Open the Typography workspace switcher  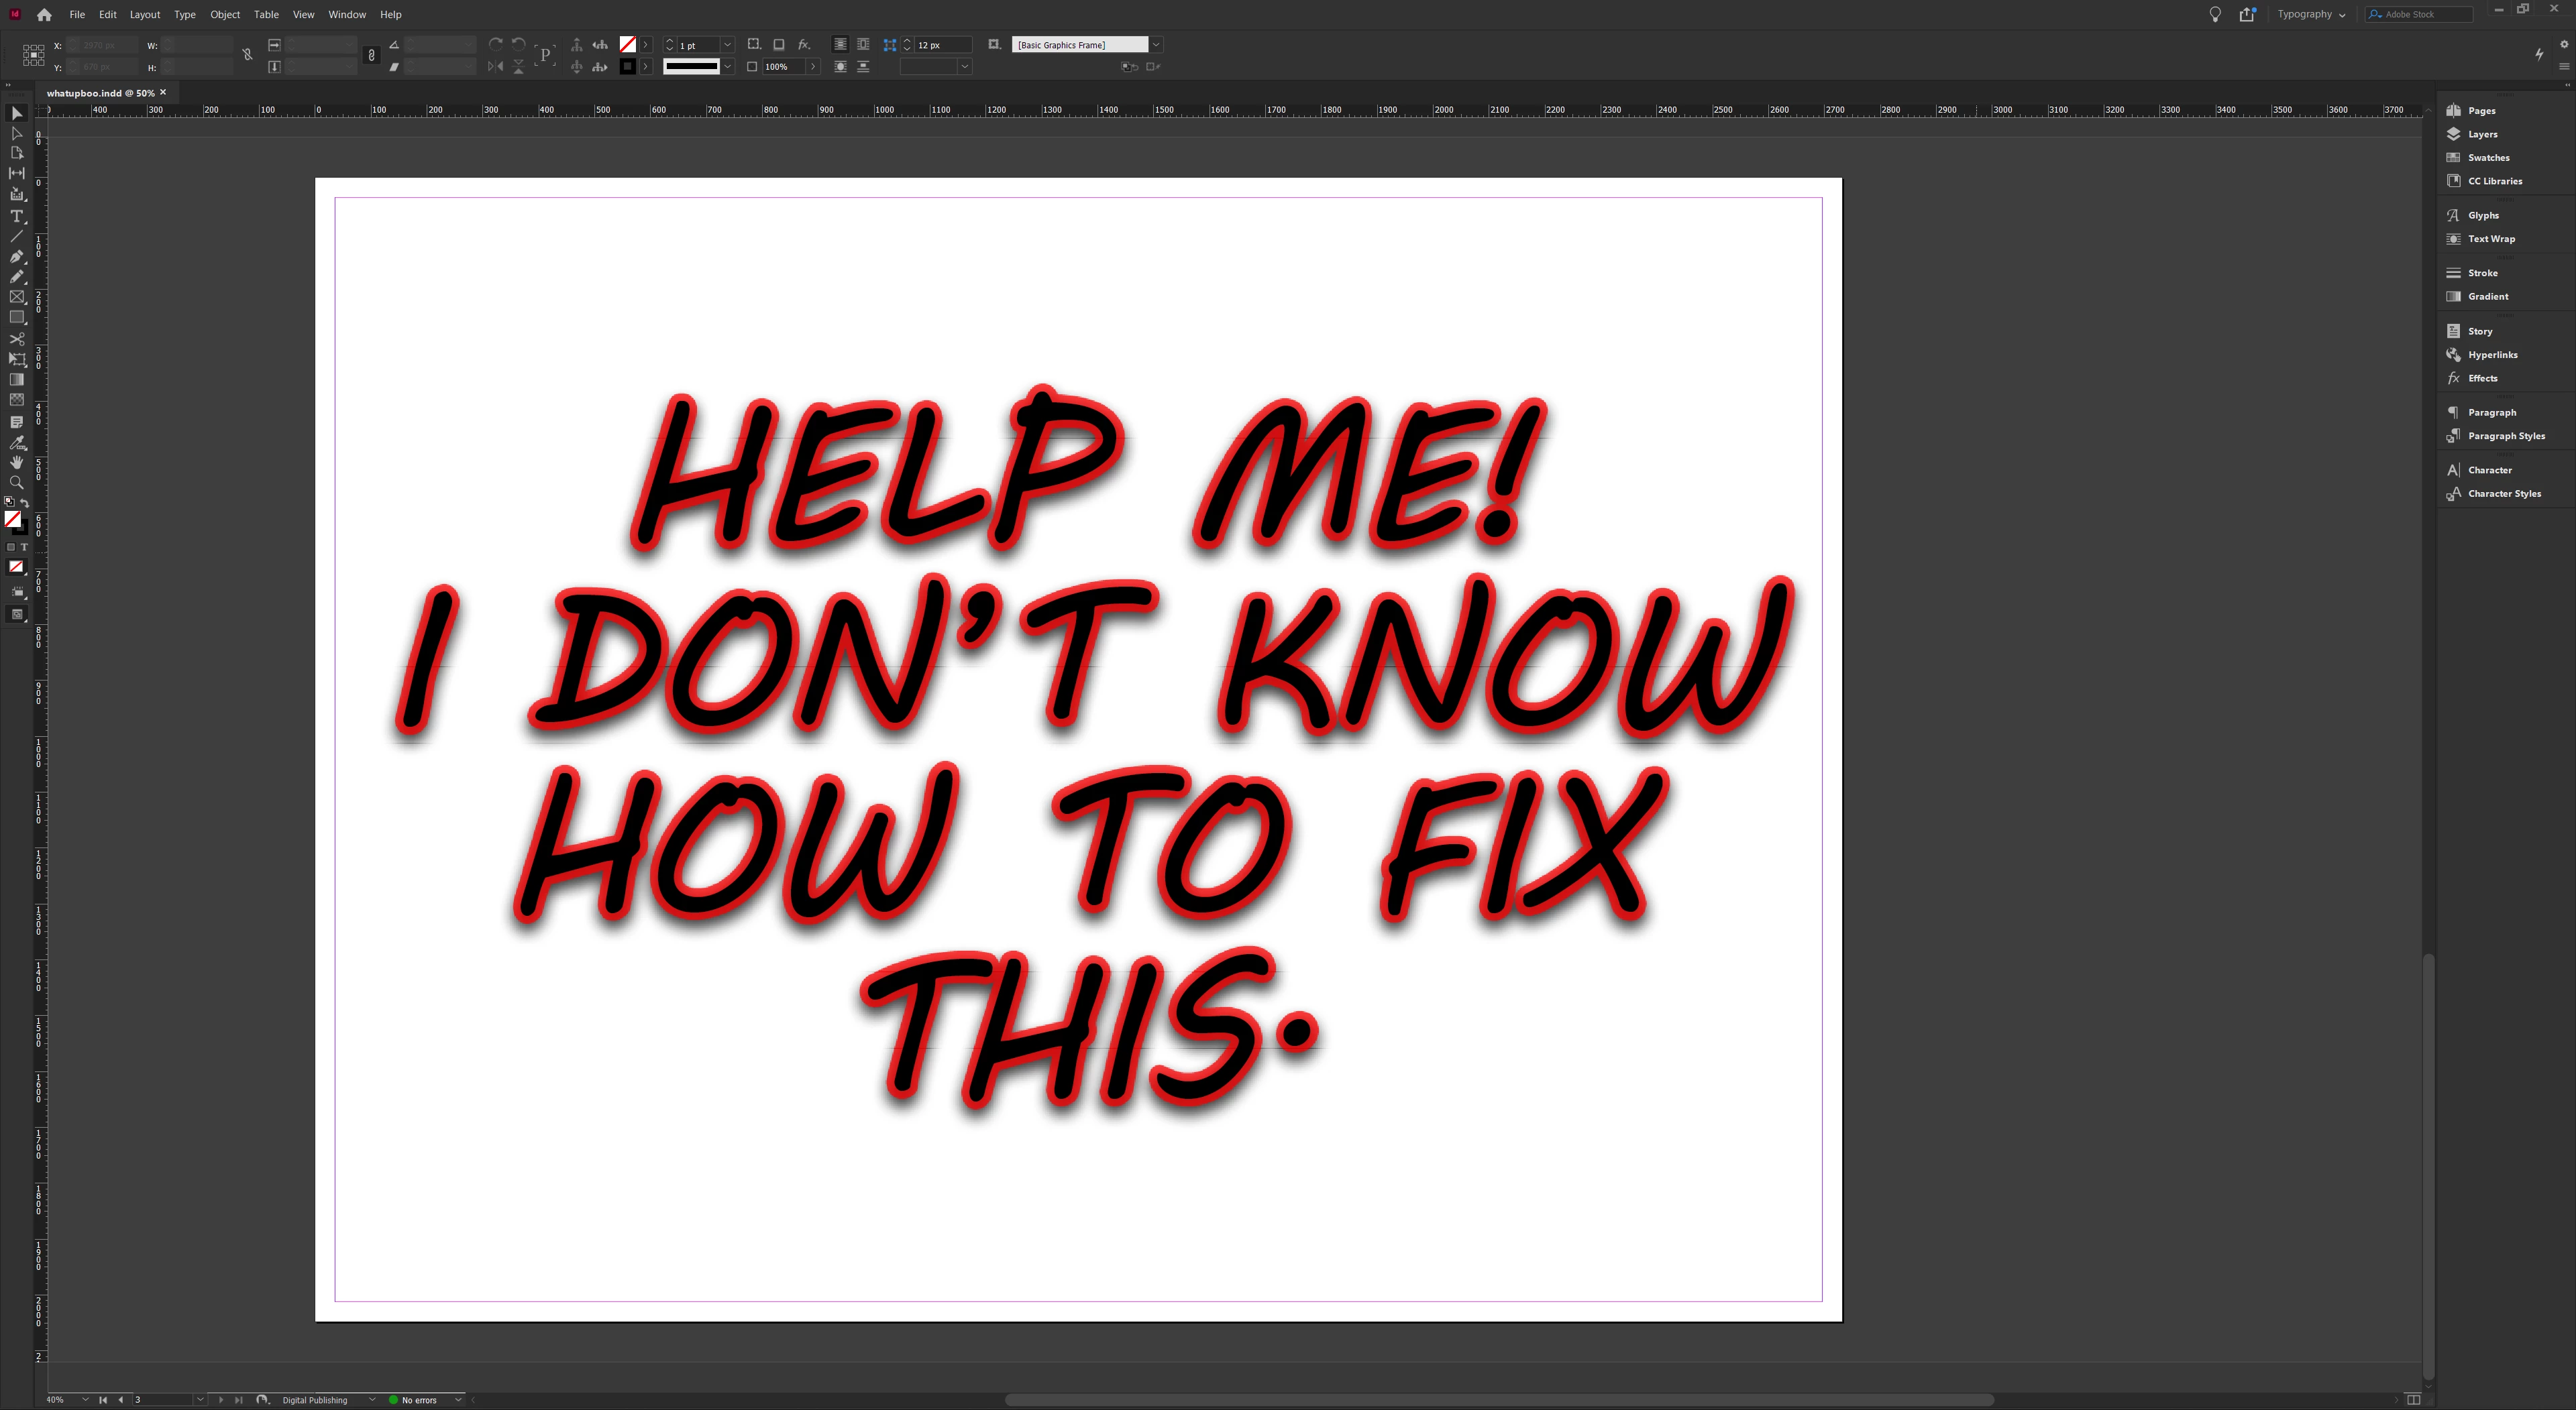click(x=2311, y=14)
